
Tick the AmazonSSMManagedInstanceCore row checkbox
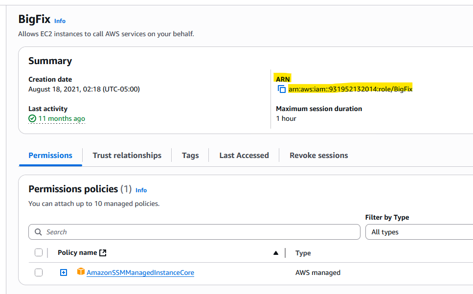click(39, 272)
